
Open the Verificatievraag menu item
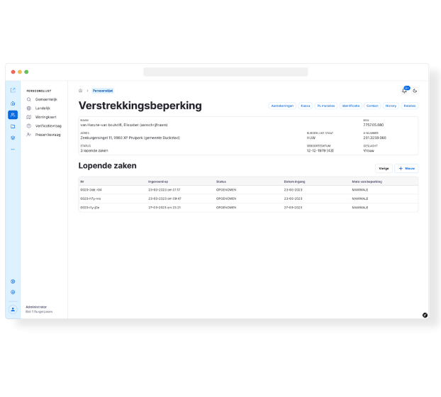[48, 125]
